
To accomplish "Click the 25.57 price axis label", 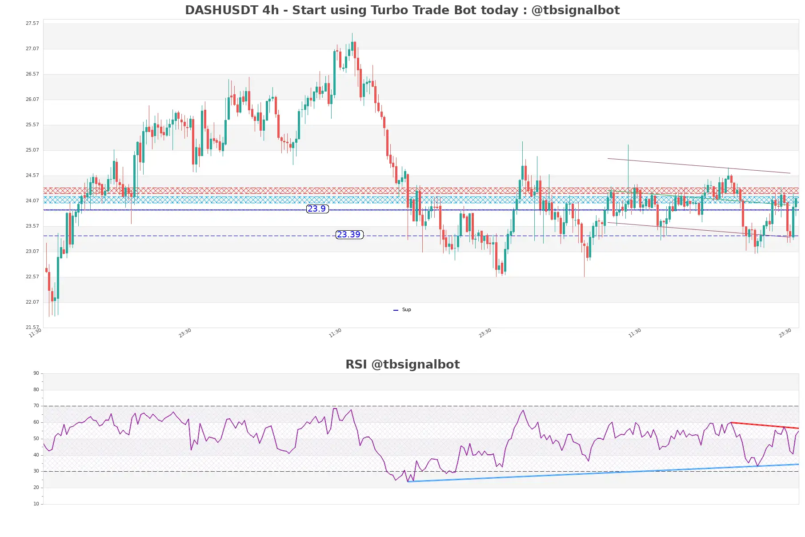I will click(x=32, y=124).
